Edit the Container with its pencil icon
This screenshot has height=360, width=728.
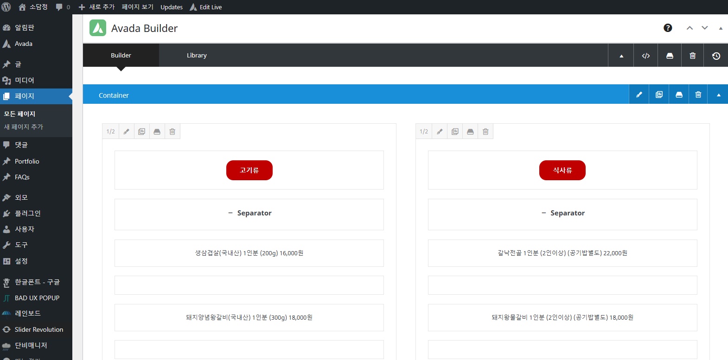[x=639, y=95]
